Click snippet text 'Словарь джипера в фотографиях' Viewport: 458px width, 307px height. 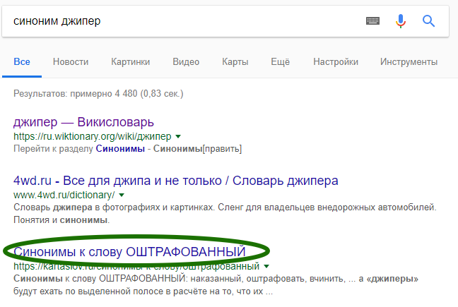(86, 207)
